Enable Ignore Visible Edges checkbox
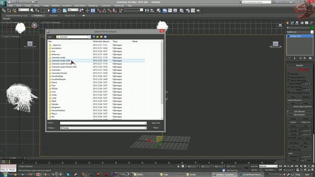Viewport: 315px width, 177px height. [289, 80]
